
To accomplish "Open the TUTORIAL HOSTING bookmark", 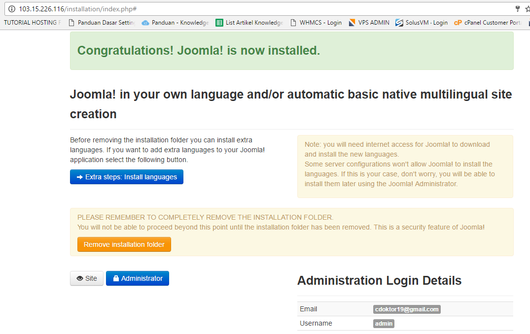I will [x=32, y=23].
